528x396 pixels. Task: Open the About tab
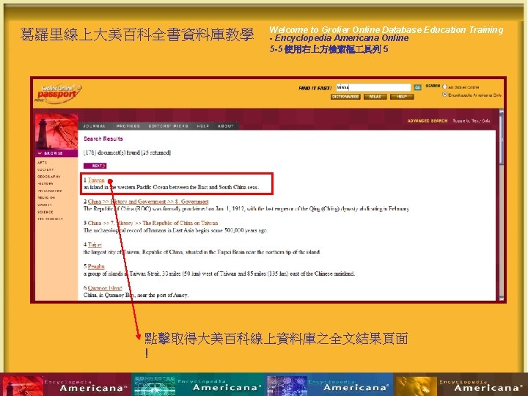point(226,126)
